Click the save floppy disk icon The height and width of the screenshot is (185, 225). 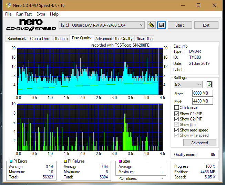click(x=162, y=25)
